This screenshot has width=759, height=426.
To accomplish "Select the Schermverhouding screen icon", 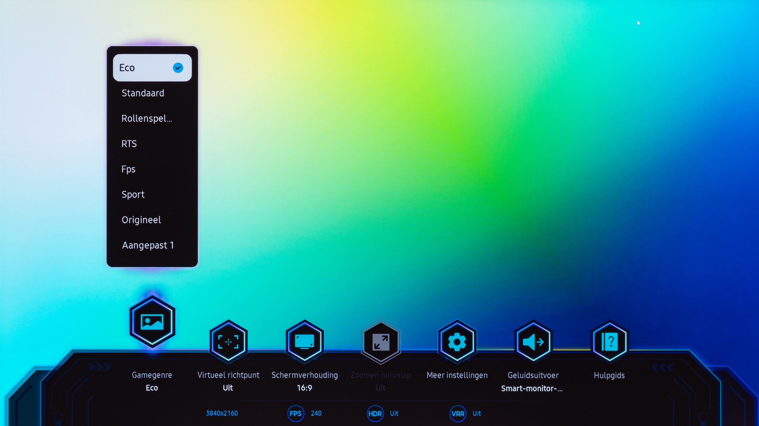I will click(304, 342).
